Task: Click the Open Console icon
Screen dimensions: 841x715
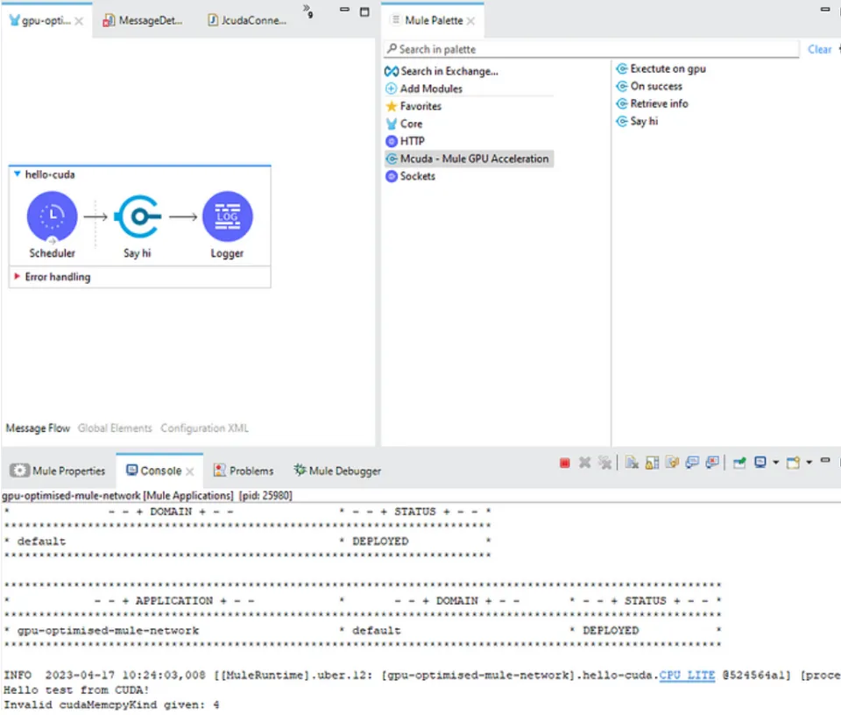Action: [x=794, y=463]
